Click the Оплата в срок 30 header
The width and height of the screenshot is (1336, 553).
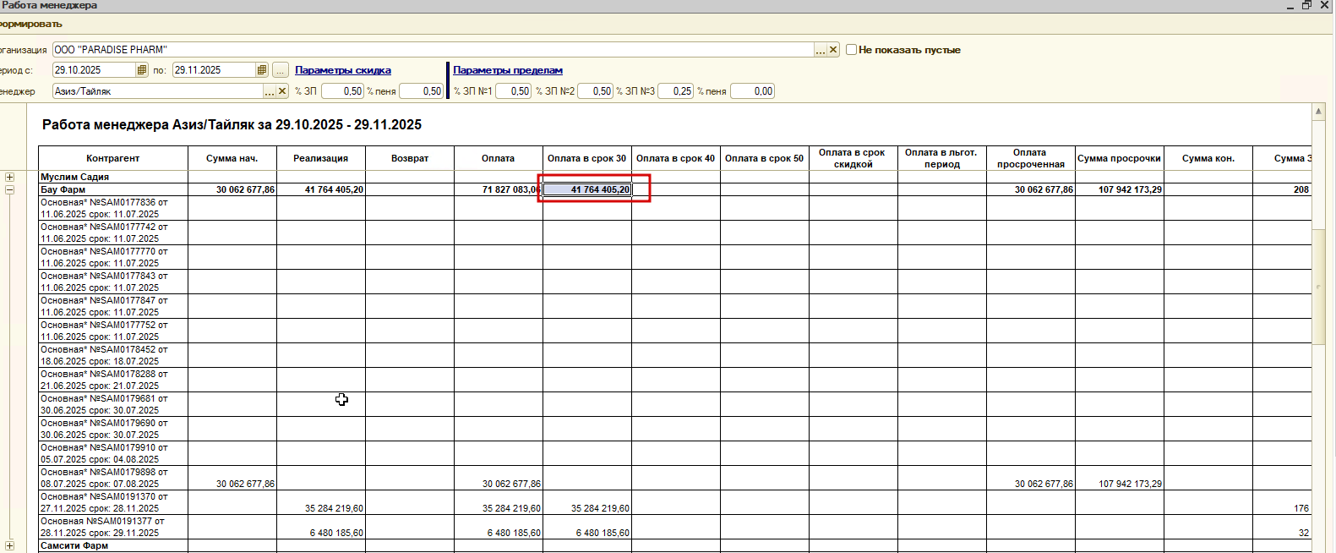[587, 159]
